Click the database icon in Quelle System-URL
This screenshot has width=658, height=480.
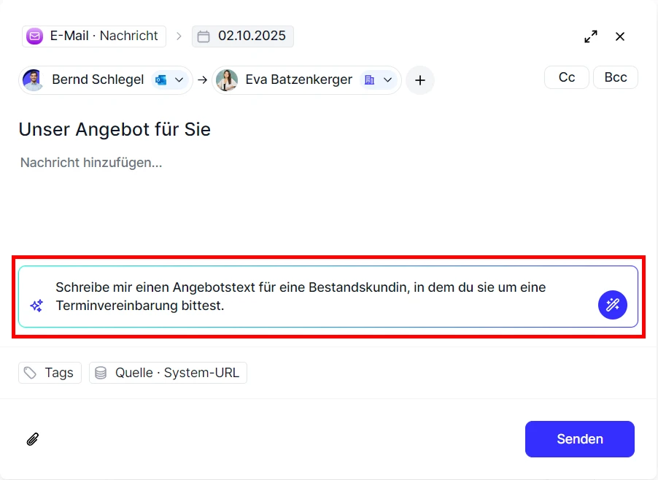pyautogui.click(x=100, y=373)
